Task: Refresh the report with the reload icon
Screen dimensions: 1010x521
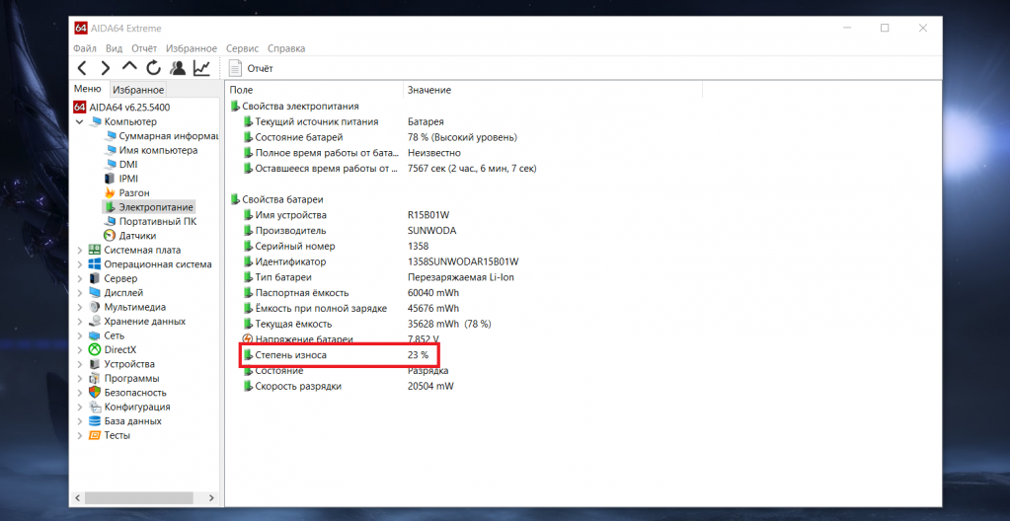Action: click(x=153, y=68)
